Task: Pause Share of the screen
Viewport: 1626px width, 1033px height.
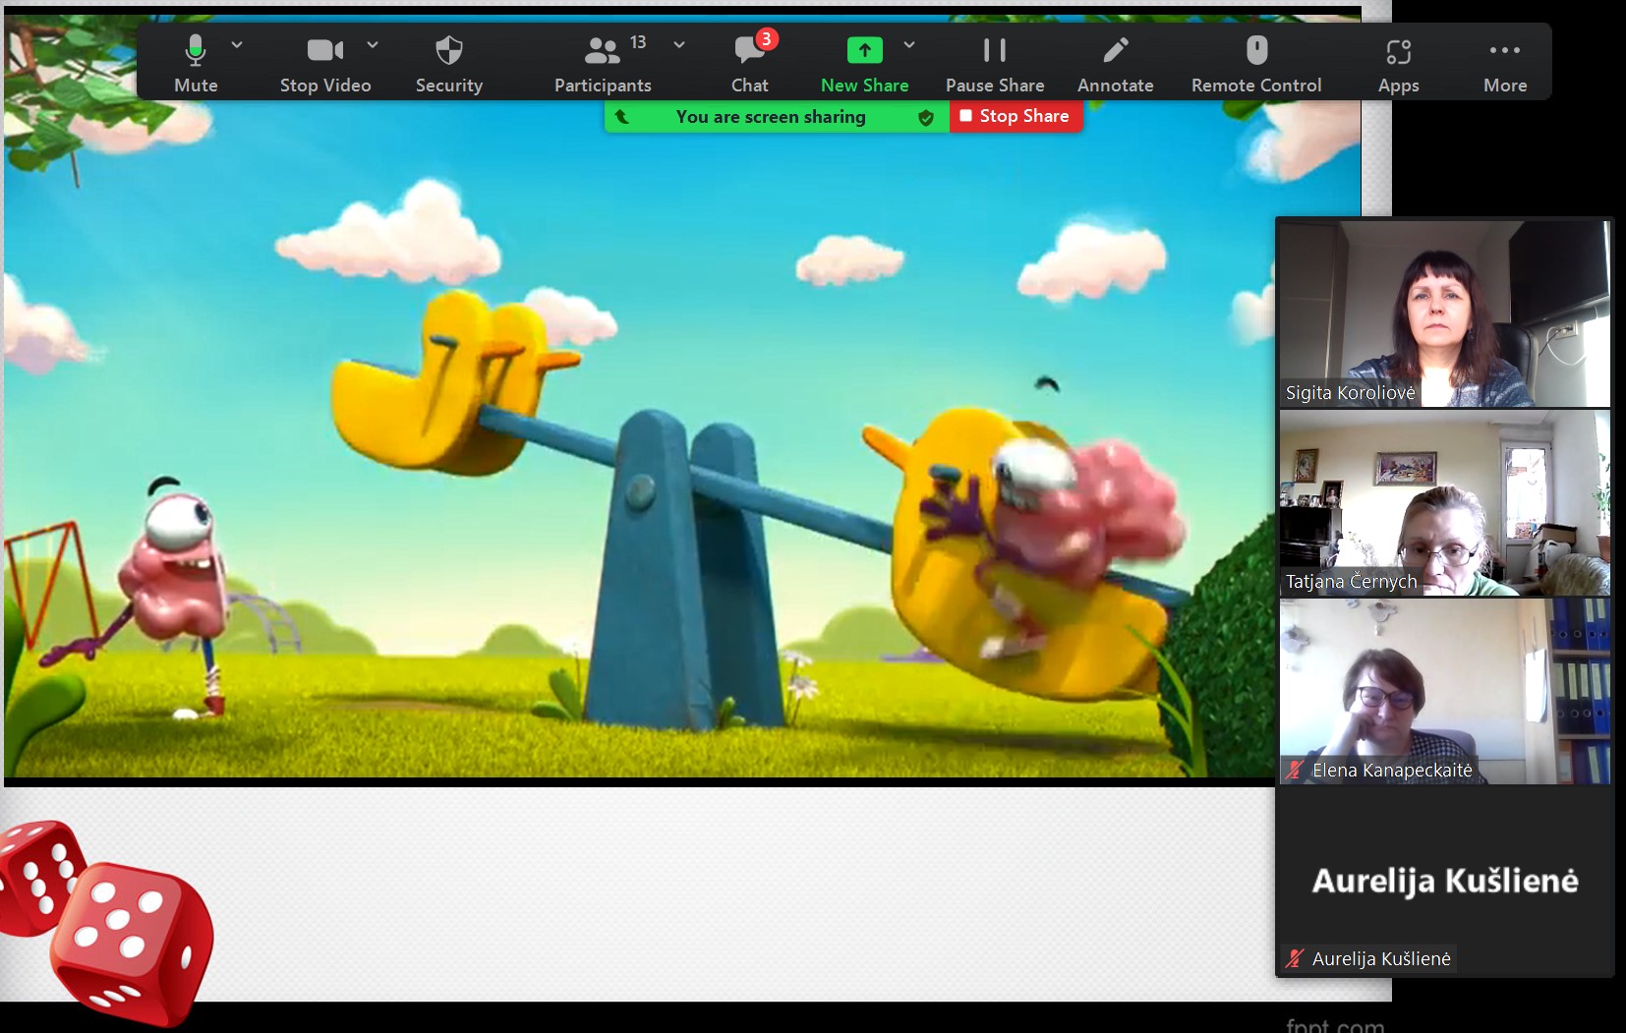Action: 994,63
